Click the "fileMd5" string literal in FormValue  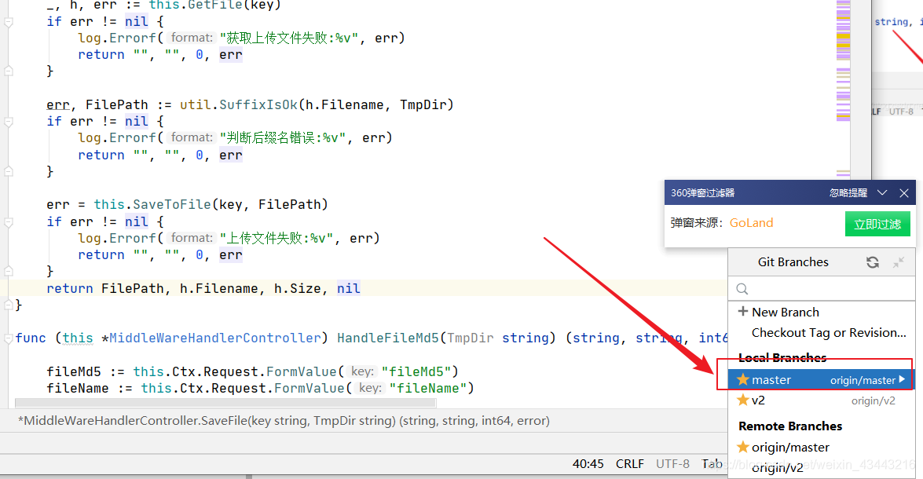416,372
